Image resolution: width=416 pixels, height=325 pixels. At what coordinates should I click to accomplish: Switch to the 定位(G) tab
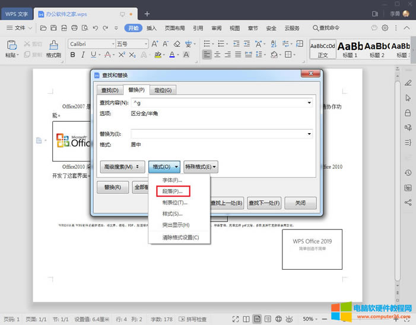click(x=163, y=90)
